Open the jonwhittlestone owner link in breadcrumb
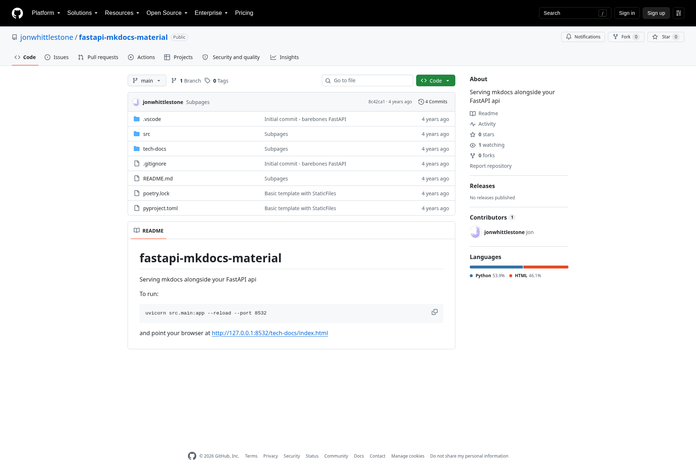This screenshot has height=475, width=696. tap(47, 37)
